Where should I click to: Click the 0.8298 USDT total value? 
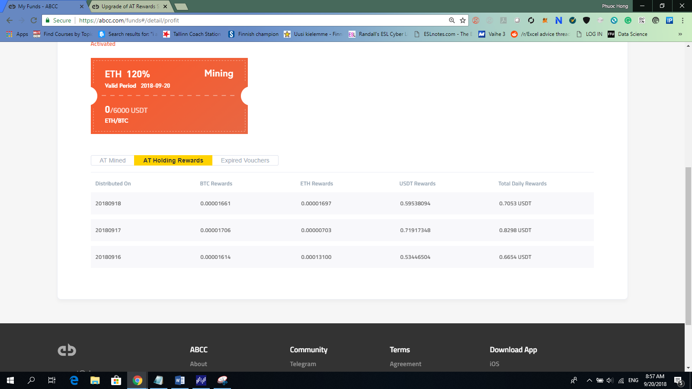pyautogui.click(x=515, y=230)
